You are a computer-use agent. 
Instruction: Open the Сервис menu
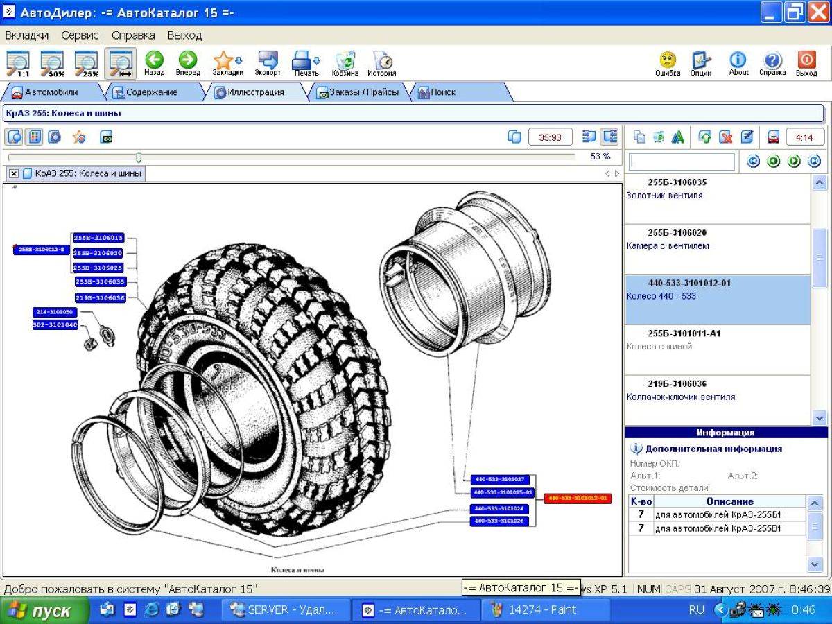[x=80, y=35]
